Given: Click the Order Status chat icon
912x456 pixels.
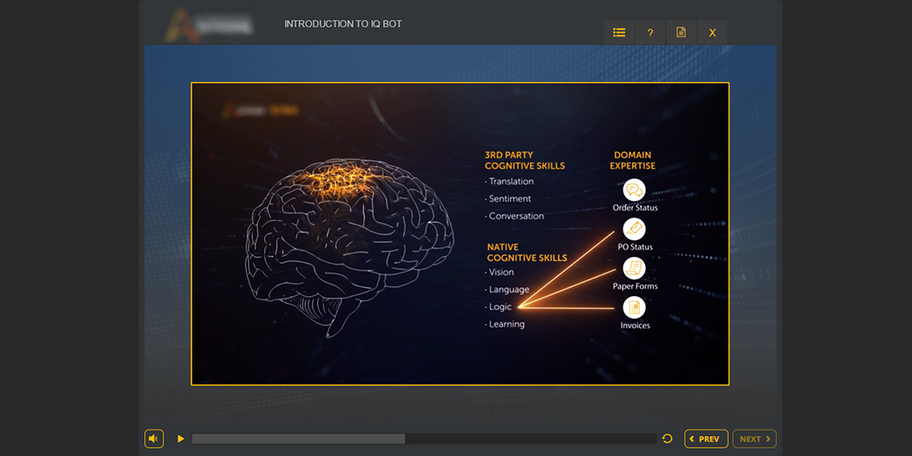Looking at the screenshot, I should [x=634, y=190].
